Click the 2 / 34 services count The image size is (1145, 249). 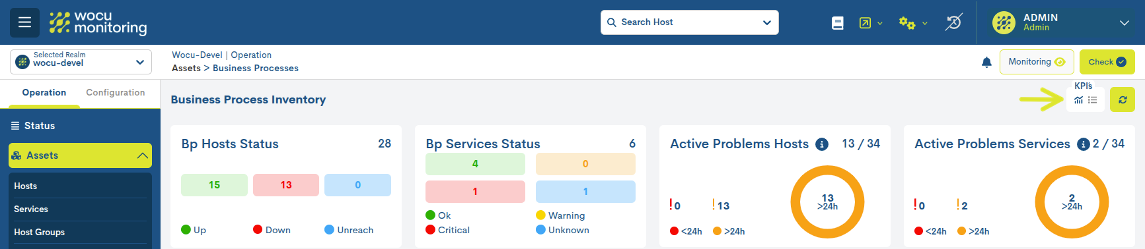pos(1109,144)
